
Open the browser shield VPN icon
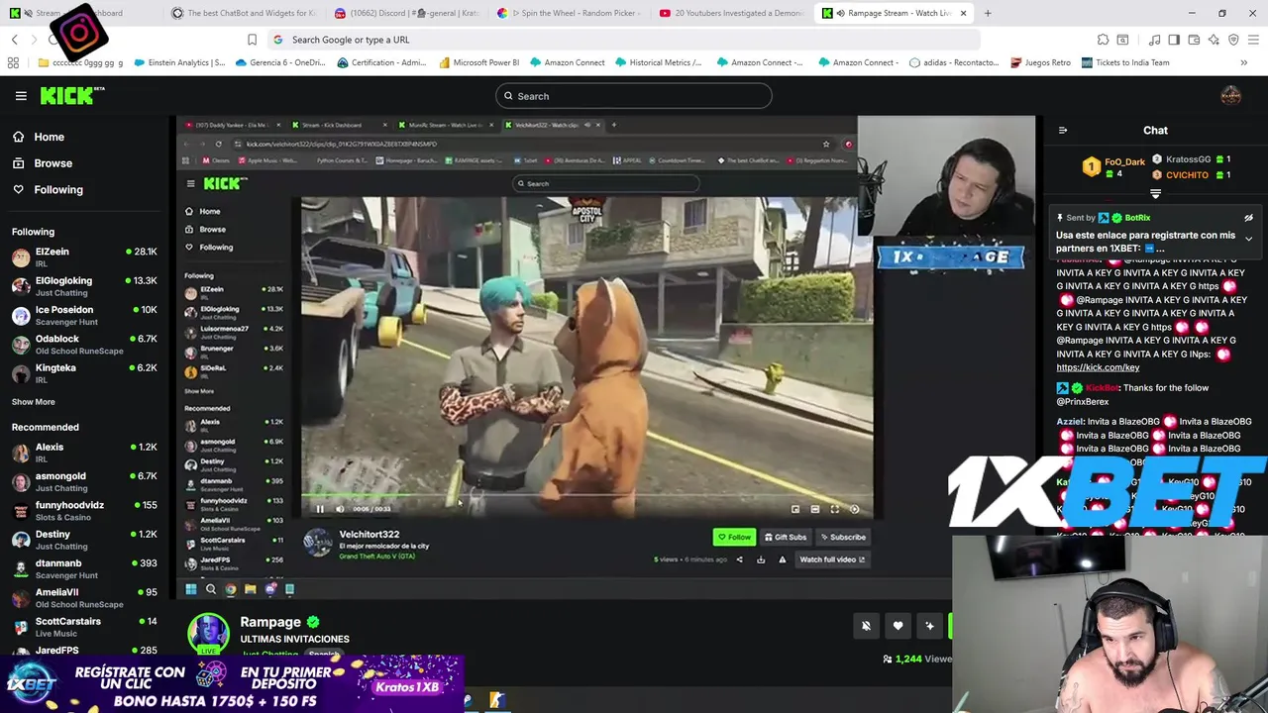tap(1233, 40)
